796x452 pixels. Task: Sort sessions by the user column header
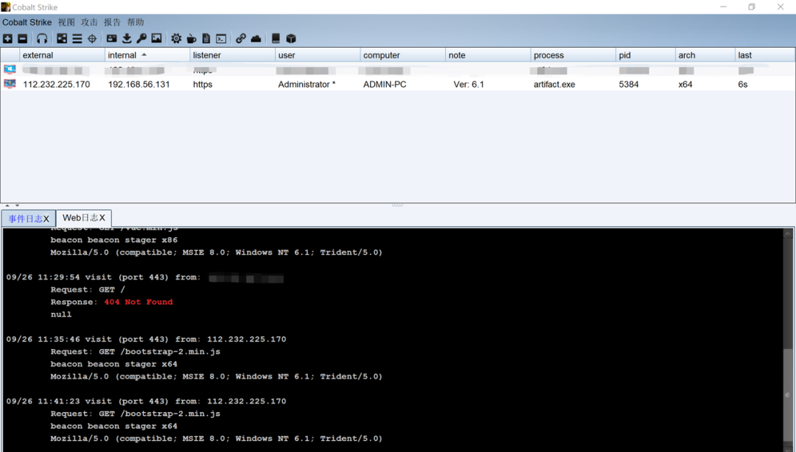click(318, 55)
